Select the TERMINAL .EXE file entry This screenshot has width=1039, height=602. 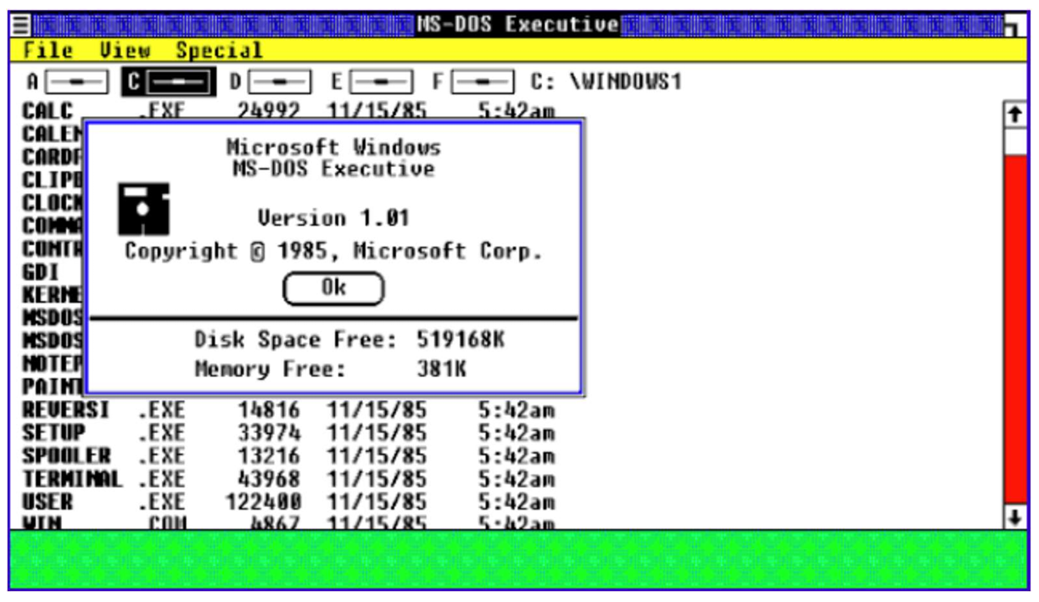point(72,479)
